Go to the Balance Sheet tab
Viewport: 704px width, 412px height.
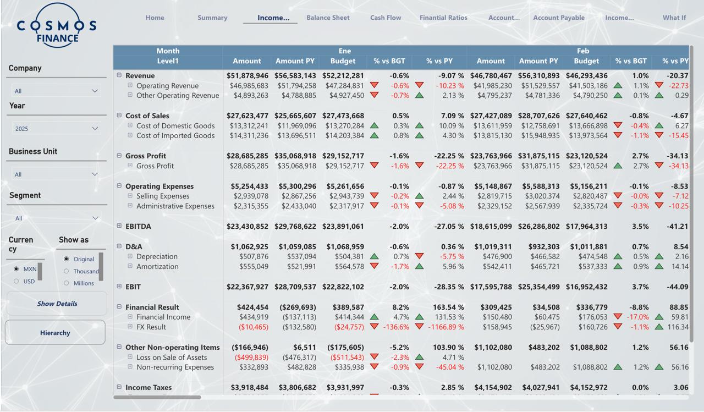click(328, 18)
